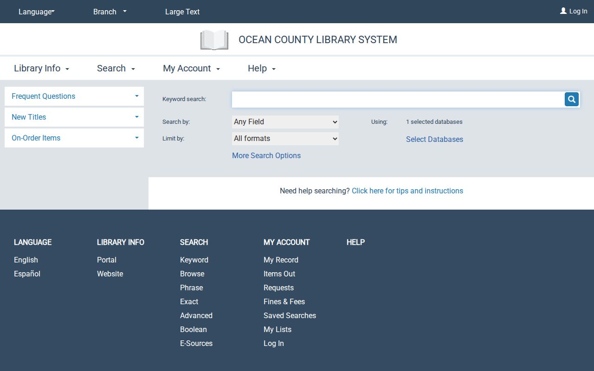594x371 pixels.
Task: Expand the On-Order Items panel
Action: pos(74,138)
